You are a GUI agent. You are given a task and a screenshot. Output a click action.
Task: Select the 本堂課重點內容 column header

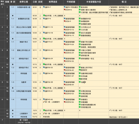pos(94,2)
